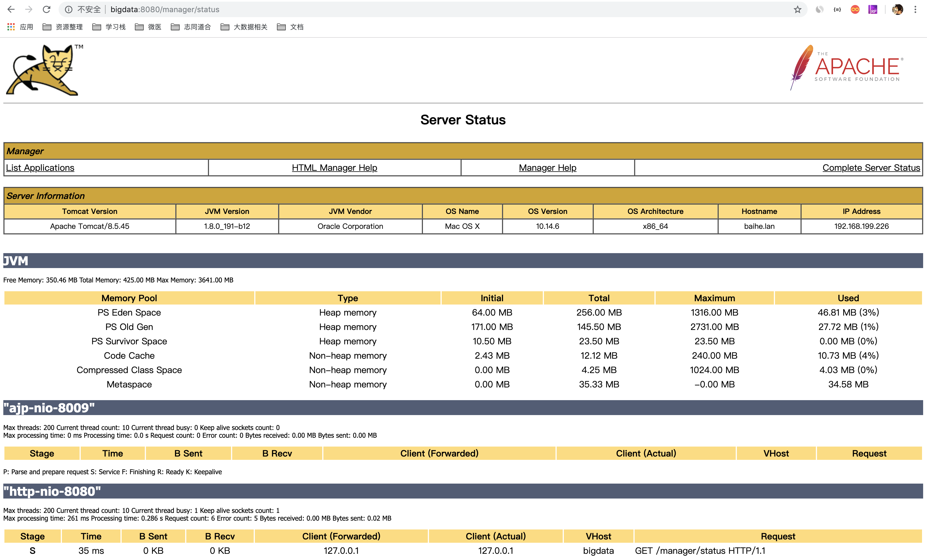Open the List Applications link

[x=40, y=168]
